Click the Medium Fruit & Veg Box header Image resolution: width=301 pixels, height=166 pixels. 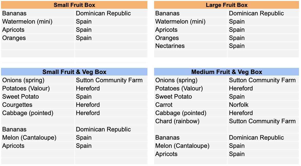click(x=227, y=72)
